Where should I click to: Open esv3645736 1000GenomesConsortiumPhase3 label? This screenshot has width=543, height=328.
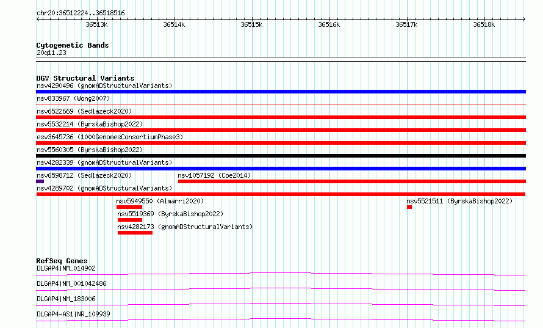click(x=110, y=137)
